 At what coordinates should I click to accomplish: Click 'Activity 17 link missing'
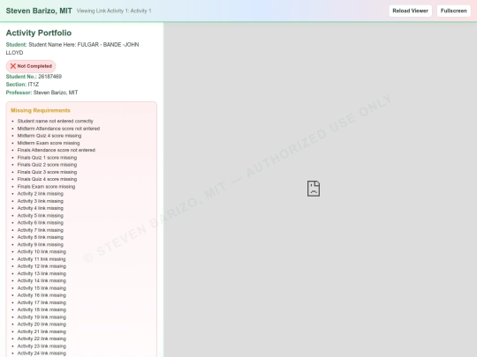coord(42,302)
